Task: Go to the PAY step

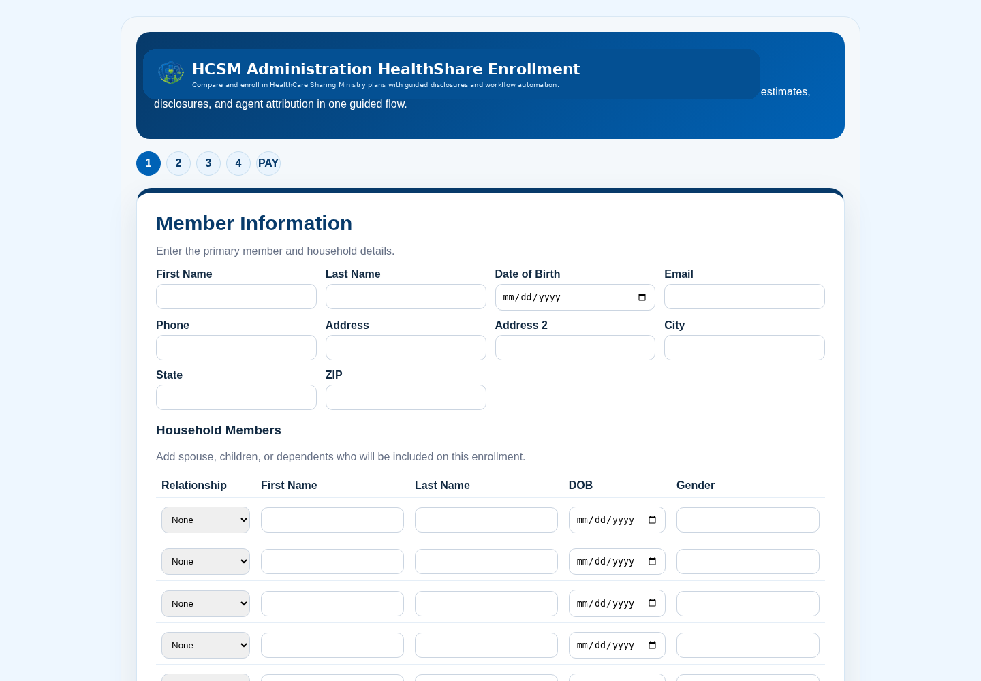Action: point(268,163)
